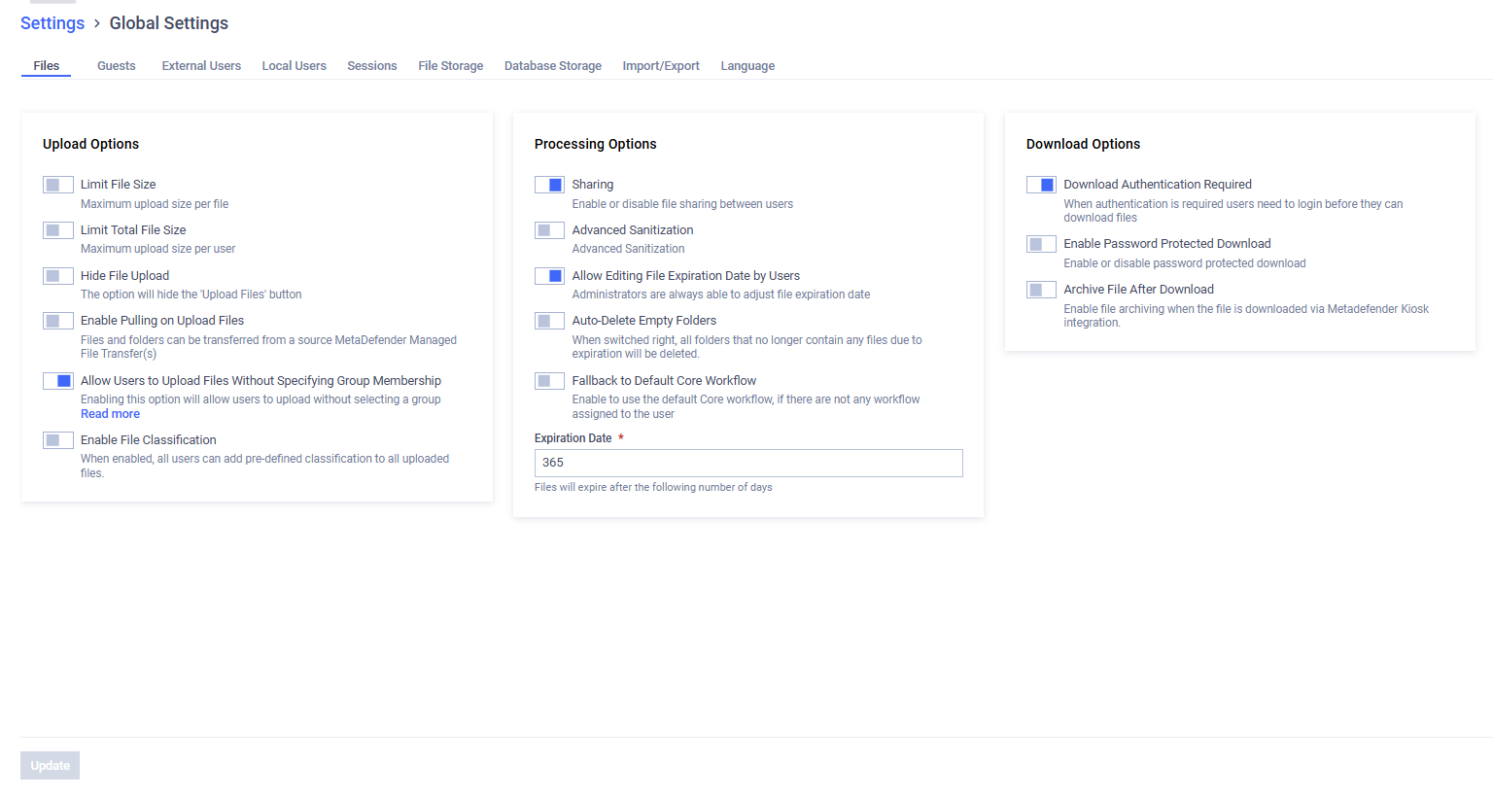The image size is (1493, 798).
Task: Click 'Enable or disable file sharing' description
Action: (x=682, y=204)
